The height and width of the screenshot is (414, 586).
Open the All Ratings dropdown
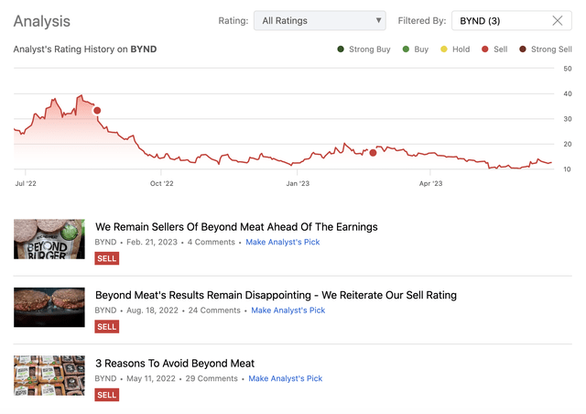tap(320, 21)
